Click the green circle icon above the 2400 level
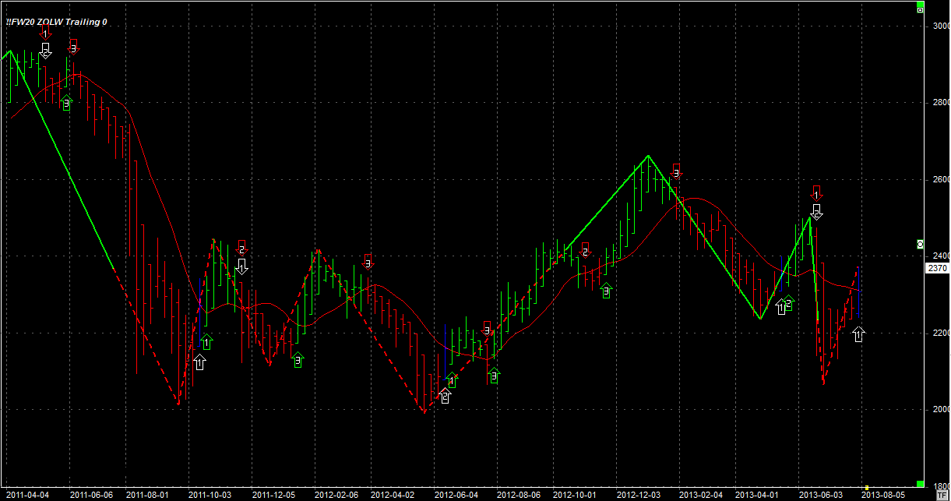 click(x=920, y=244)
